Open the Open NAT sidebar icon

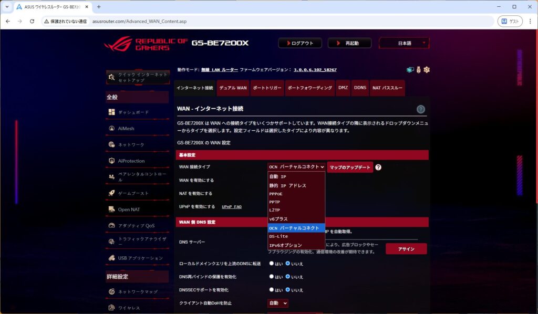[x=112, y=210]
